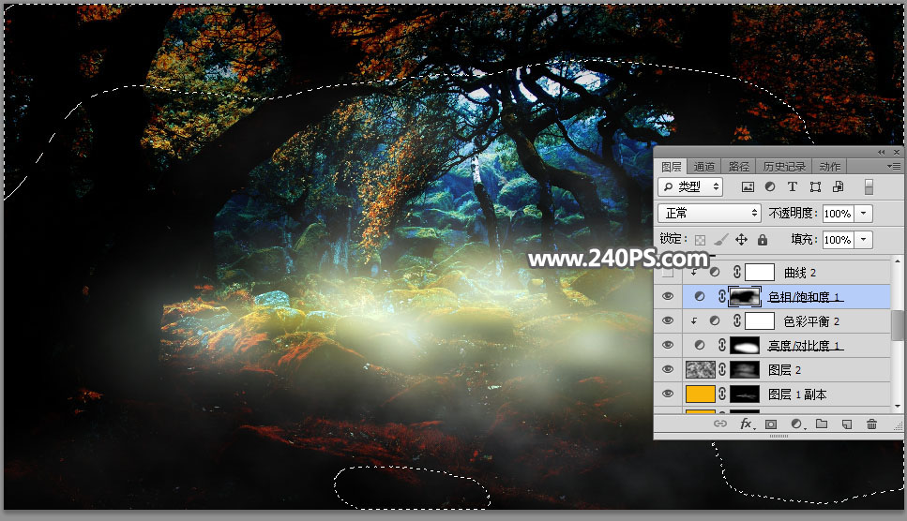Image resolution: width=907 pixels, height=521 pixels.
Task: Click the 色彩平衡 2 adjustment icon
Action: (715, 320)
